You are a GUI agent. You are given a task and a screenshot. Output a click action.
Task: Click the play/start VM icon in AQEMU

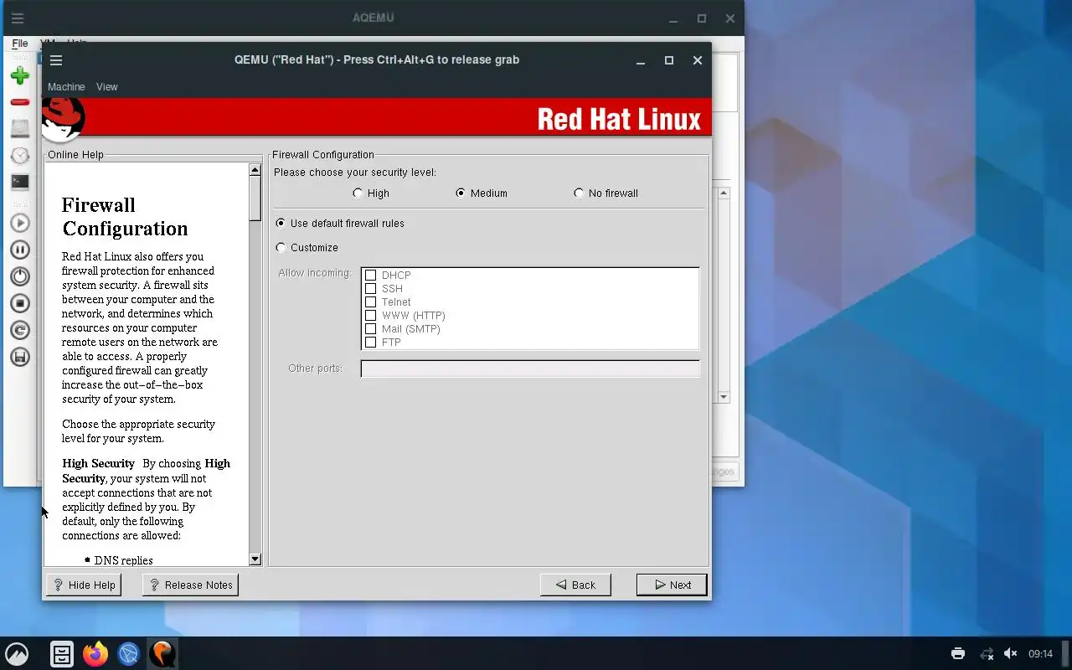[20, 223]
